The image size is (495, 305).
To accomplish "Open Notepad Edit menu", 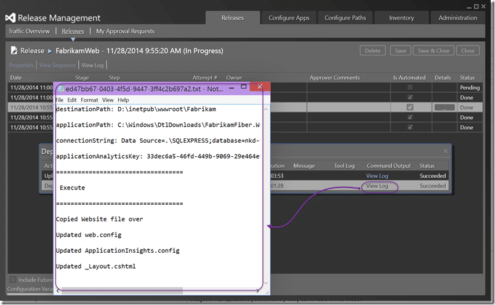I will tap(72, 100).
